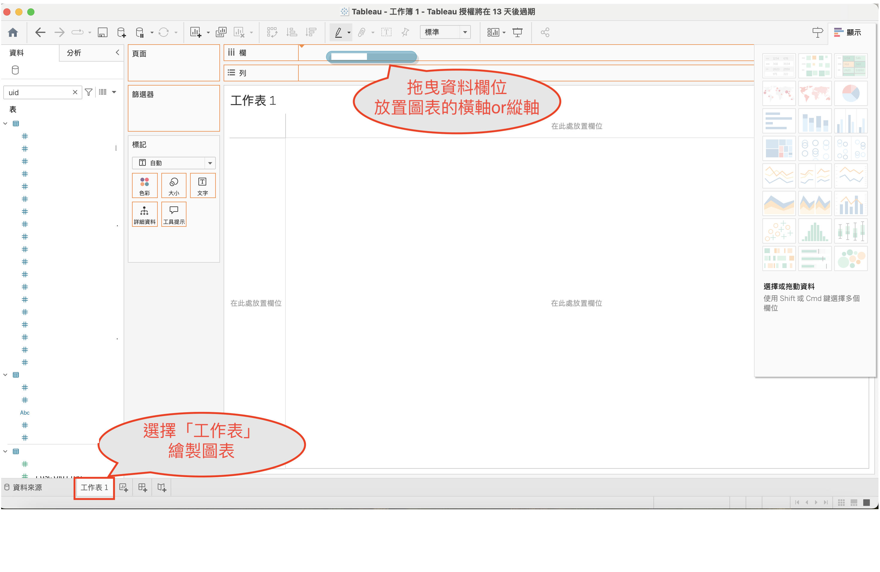
Task: Add a new data source
Action: click(121, 33)
